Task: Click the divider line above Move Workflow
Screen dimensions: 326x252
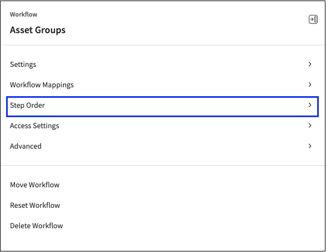Action: pos(163,165)
